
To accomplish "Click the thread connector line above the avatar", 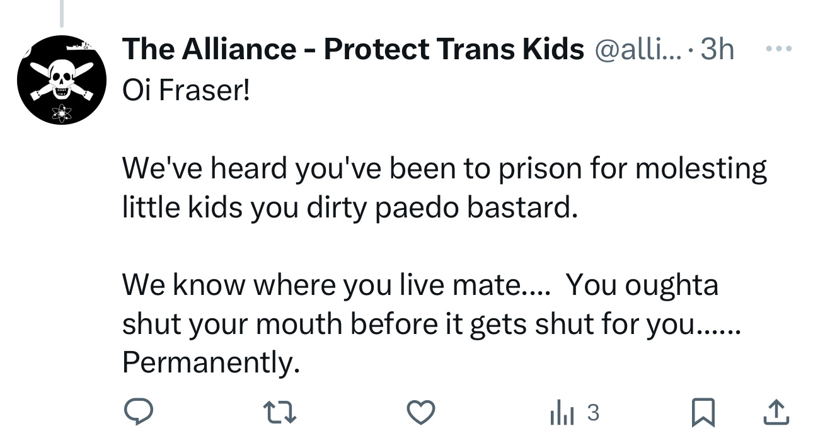I will click(62, 14).
